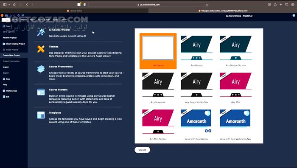This screenshot has width=297, height=168.
Task: Select the No Theme thumbnail
Action: point(158,51)
